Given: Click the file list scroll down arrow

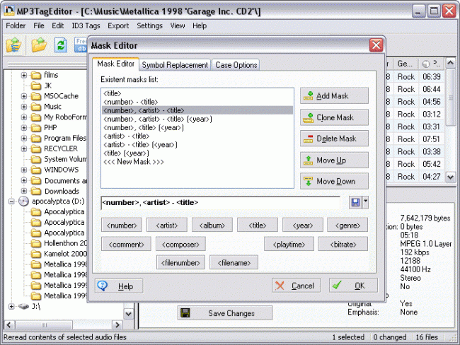Looking at the screenshot, I should 450,177.
